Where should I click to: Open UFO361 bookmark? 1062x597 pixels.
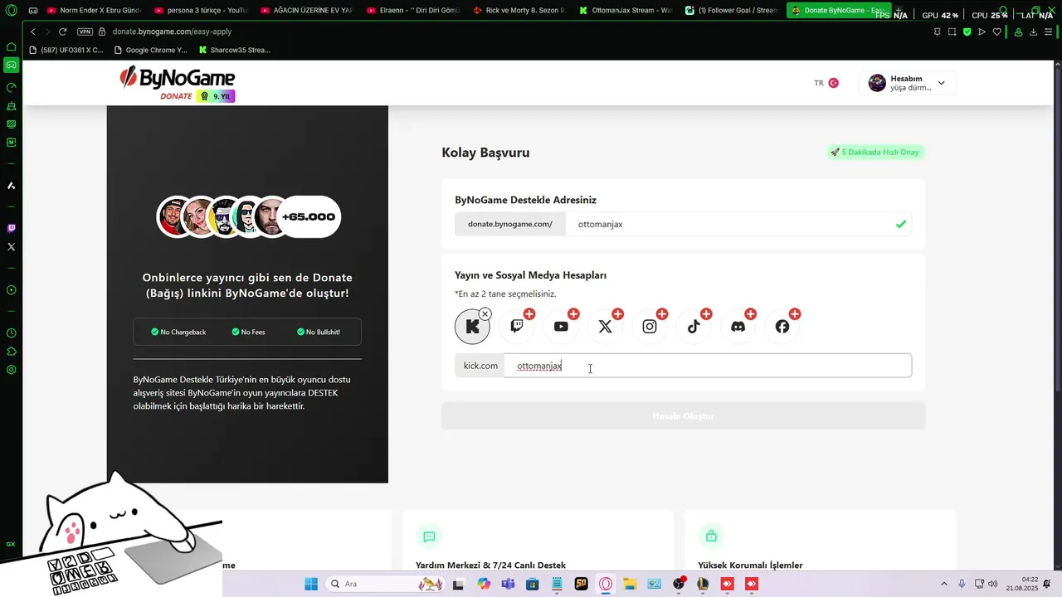(66, 50)
